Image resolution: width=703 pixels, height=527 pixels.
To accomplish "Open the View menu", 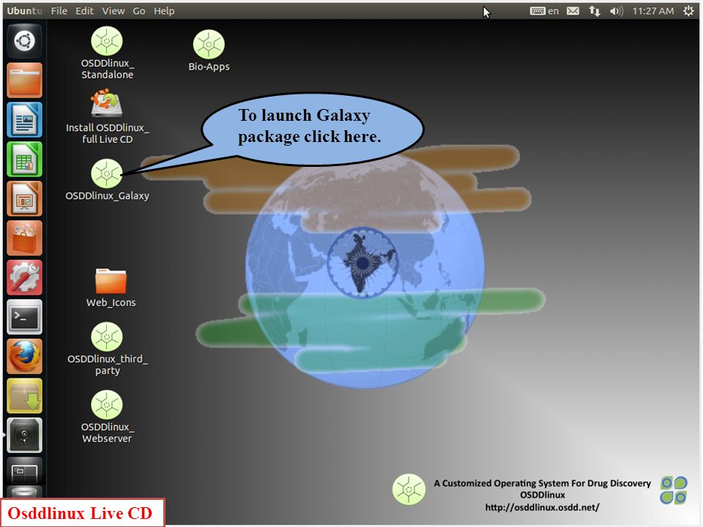I will pos(113,11).
